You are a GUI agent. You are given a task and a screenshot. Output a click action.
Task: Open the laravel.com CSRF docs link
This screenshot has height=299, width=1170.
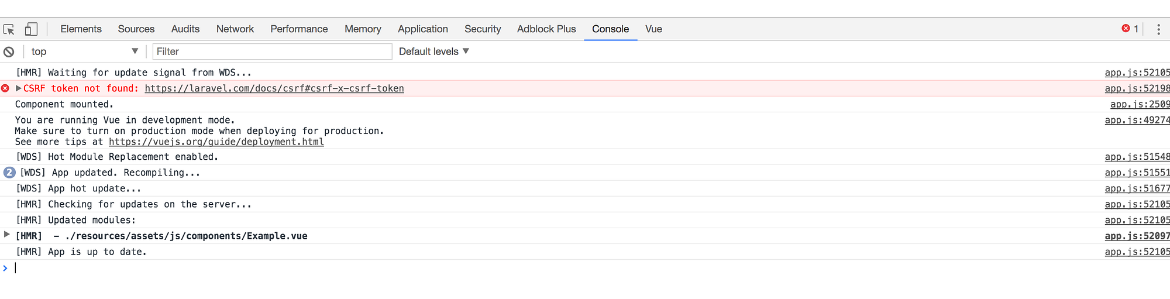tap(274, 88)
